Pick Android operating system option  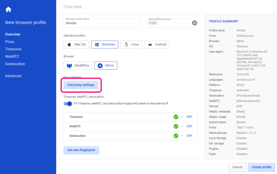[x=157, y=45]
